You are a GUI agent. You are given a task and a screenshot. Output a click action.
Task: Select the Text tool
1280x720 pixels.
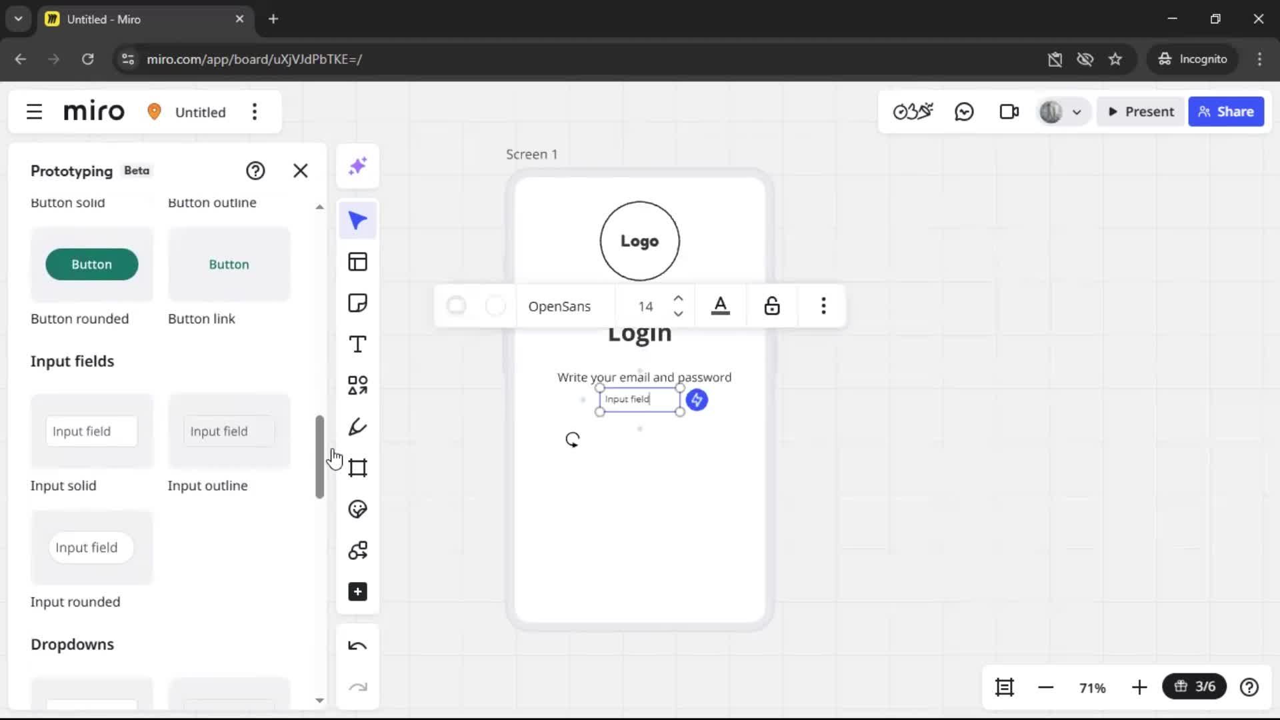click(x=358, y=345)
